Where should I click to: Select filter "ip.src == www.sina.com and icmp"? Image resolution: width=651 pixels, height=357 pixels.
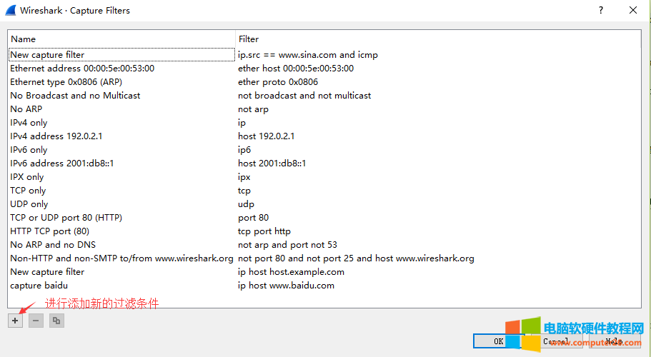click(308, 55)
